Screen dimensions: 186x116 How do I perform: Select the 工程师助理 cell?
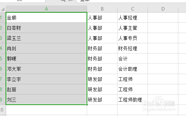click(133, 99)
